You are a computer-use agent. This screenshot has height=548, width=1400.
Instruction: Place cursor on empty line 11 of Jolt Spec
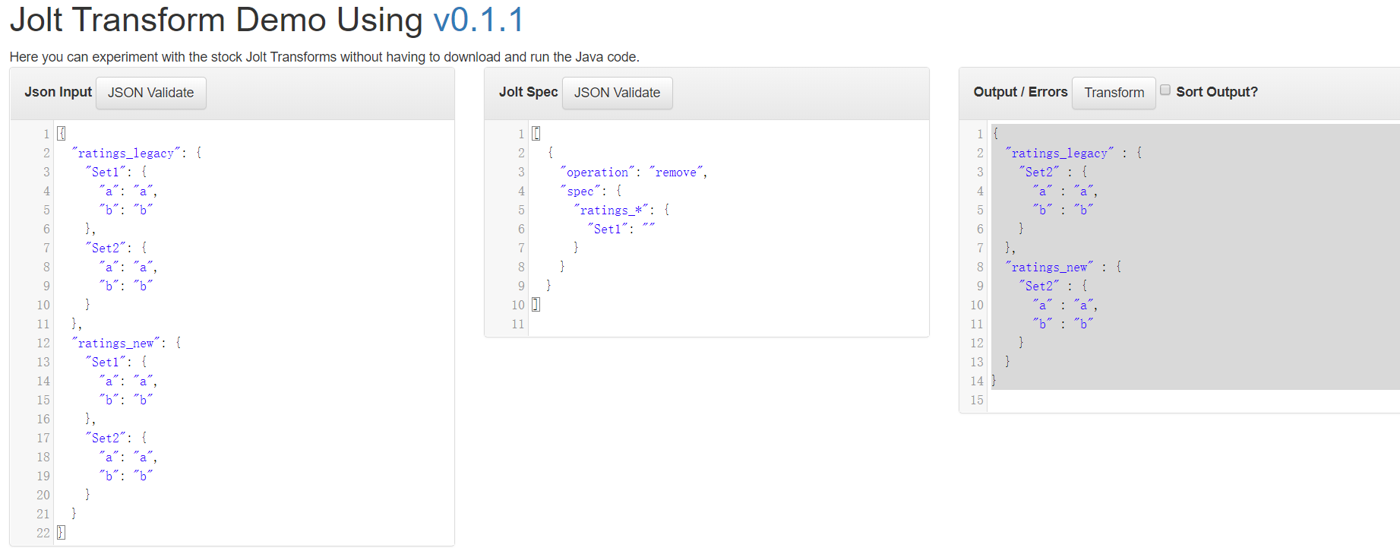pos(728,324)
